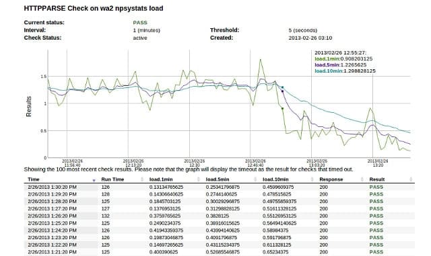Viewport: 431px width, 256px height.
Task: Click load.5min value 0.3828125
Action: tap(218, 216)
